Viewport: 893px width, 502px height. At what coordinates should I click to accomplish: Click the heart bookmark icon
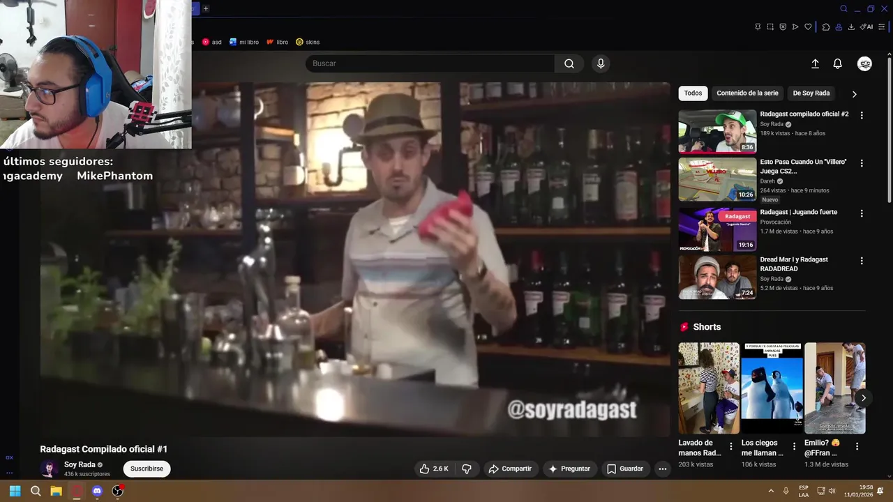(x=808, y=26)
